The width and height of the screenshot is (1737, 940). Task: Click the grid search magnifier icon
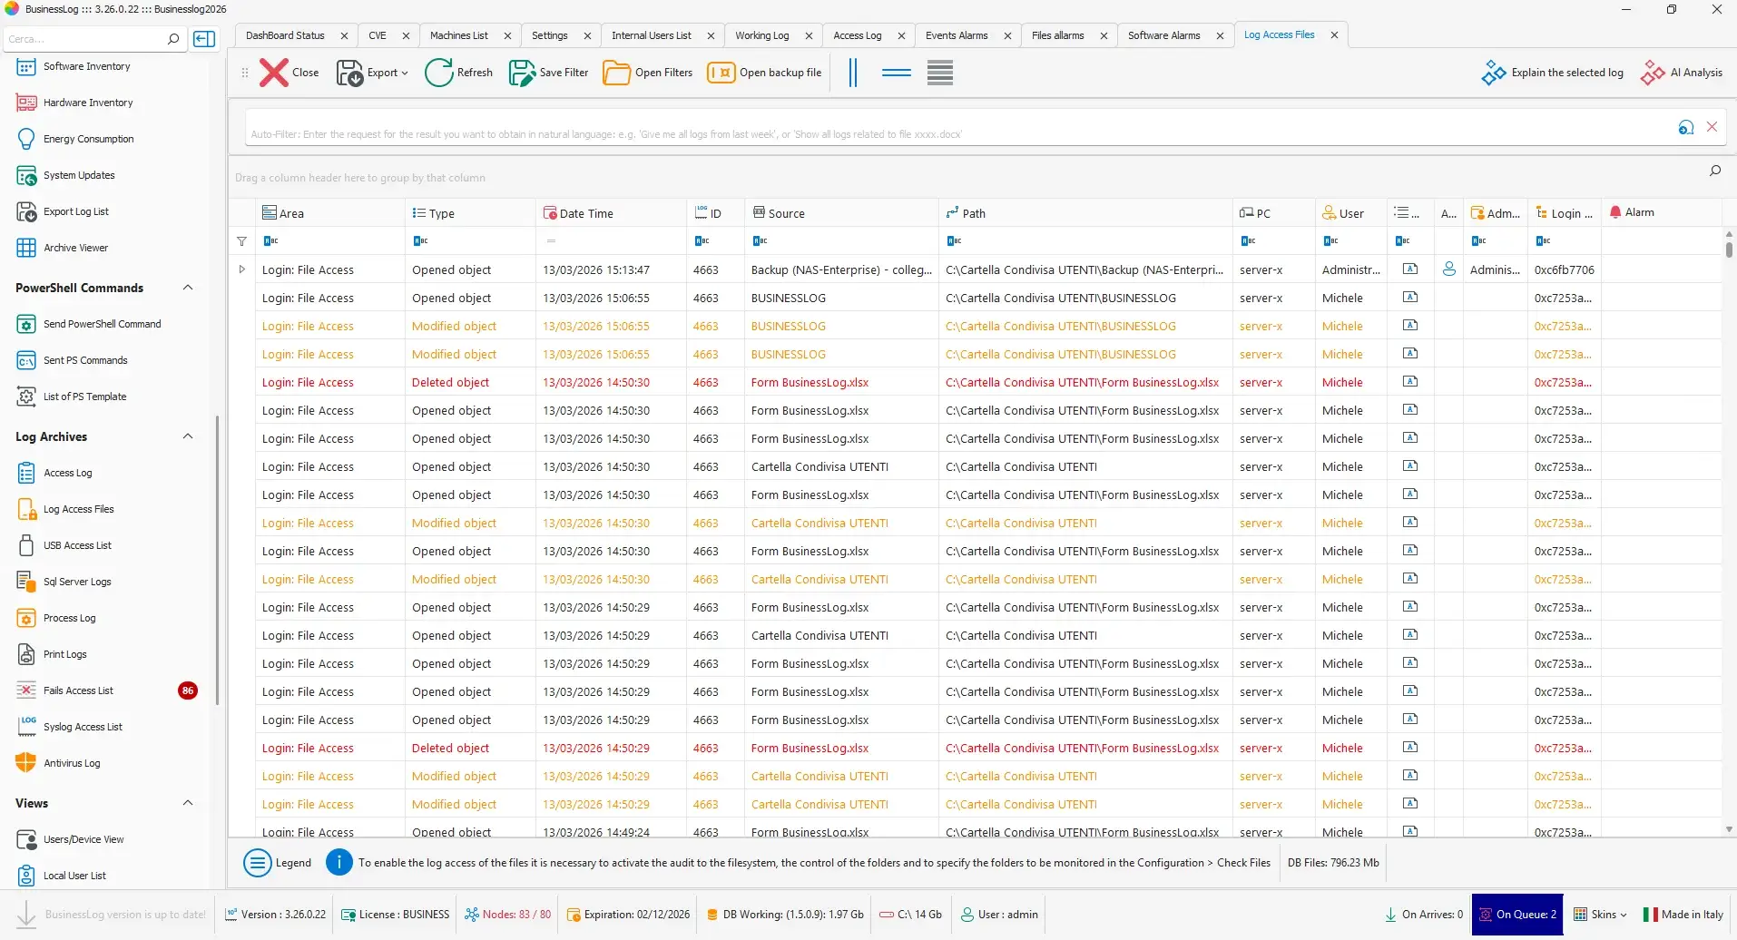pyautogui.click(x=1715, y=171)
